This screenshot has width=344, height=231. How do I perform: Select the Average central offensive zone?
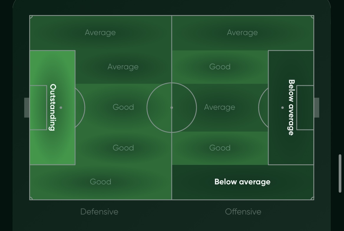click(220, 107)
